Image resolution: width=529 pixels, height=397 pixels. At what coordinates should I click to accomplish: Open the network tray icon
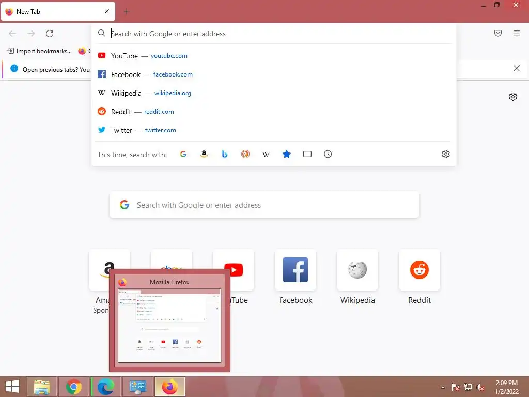click(x=468, y=387)
